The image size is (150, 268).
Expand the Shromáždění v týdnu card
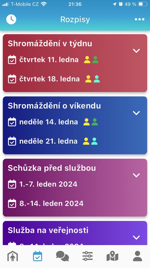[136, 51]
